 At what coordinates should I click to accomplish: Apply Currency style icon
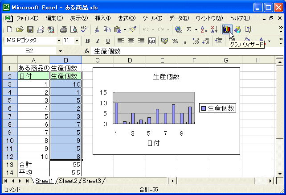(x=164, y=41)
